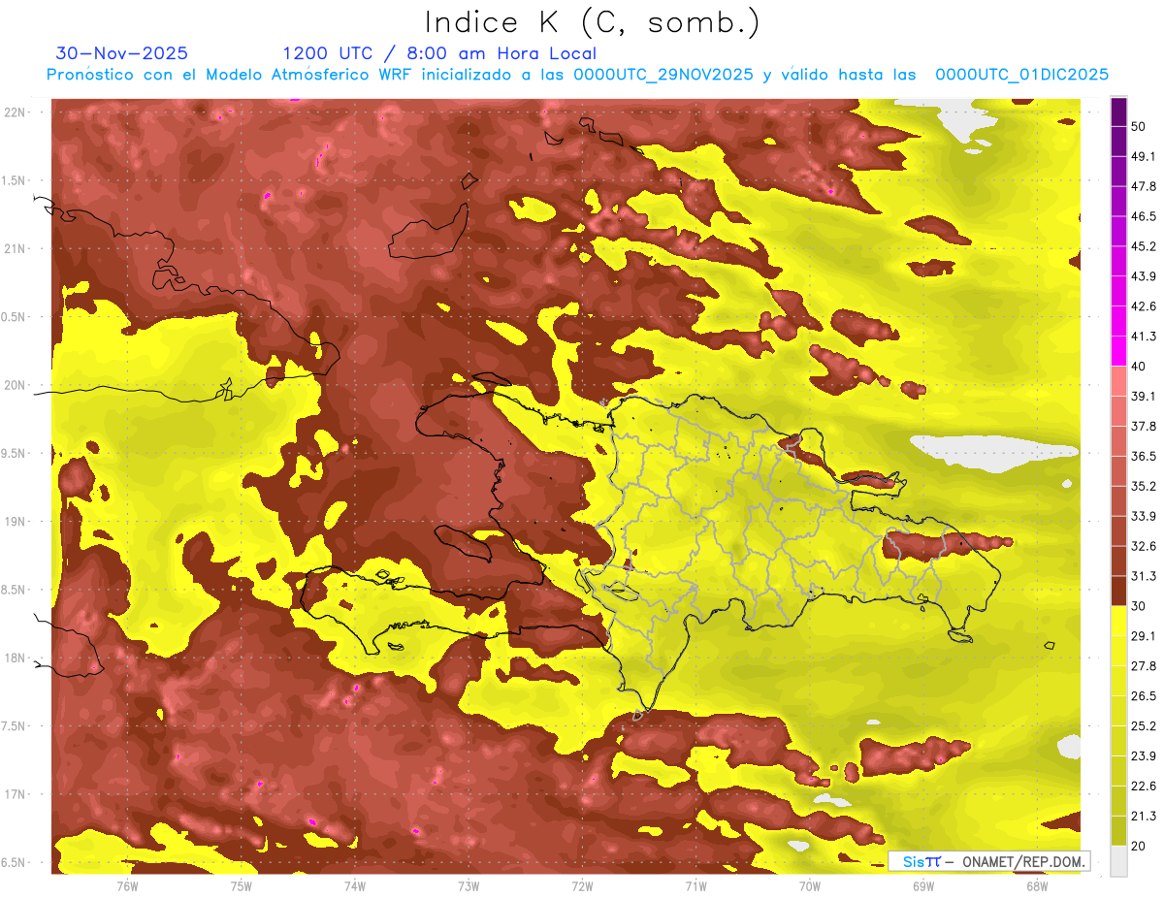Click the colorbar value '43.9'
Screen dimensions: 1164x899
click(1144, 276)
